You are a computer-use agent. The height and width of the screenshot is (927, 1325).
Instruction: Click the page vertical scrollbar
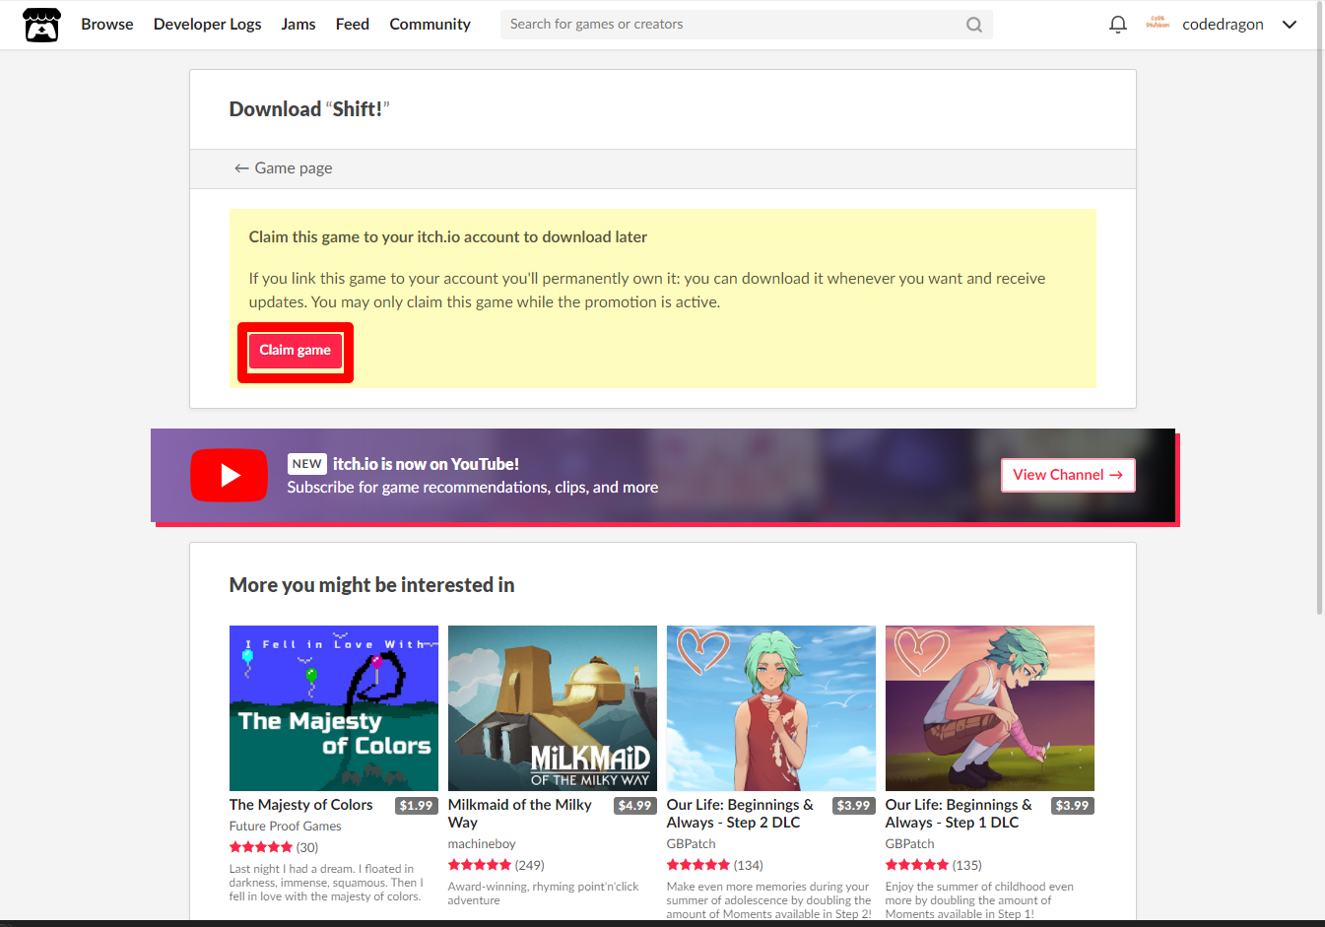[1320, 307]
